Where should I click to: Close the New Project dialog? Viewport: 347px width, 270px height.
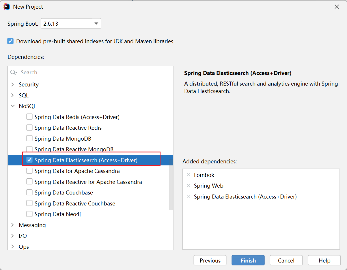click(x=337, y=7)
